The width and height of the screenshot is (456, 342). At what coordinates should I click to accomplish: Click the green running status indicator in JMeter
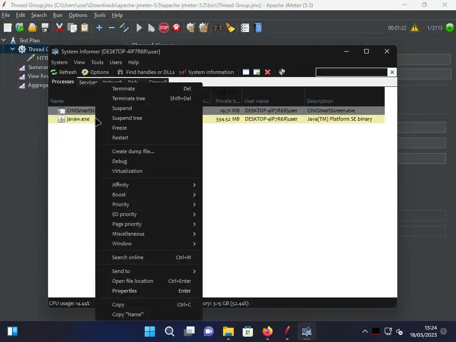(450, 28)
